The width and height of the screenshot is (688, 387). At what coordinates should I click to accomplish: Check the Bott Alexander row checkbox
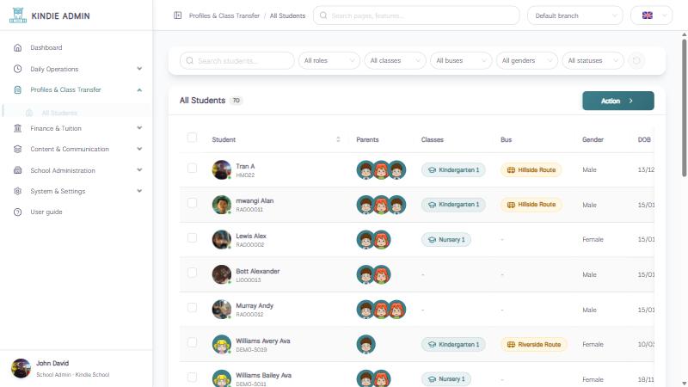[x=192, y=273]
